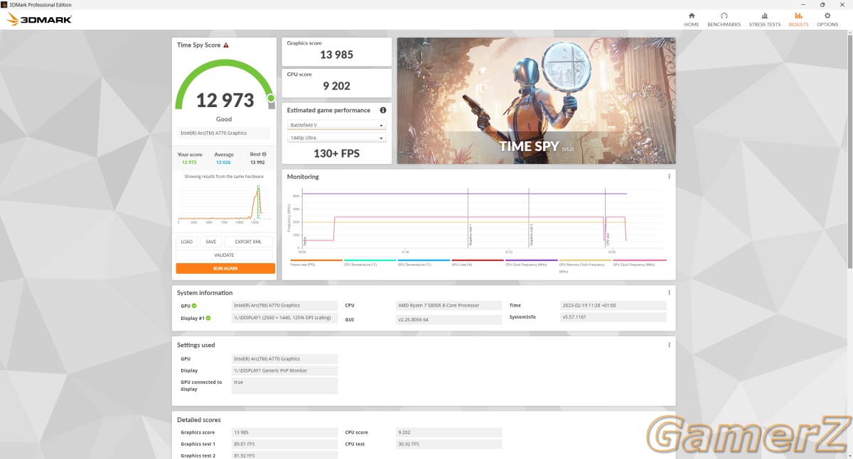Click the SystemInfo version v5.57.1161 field

613,317
